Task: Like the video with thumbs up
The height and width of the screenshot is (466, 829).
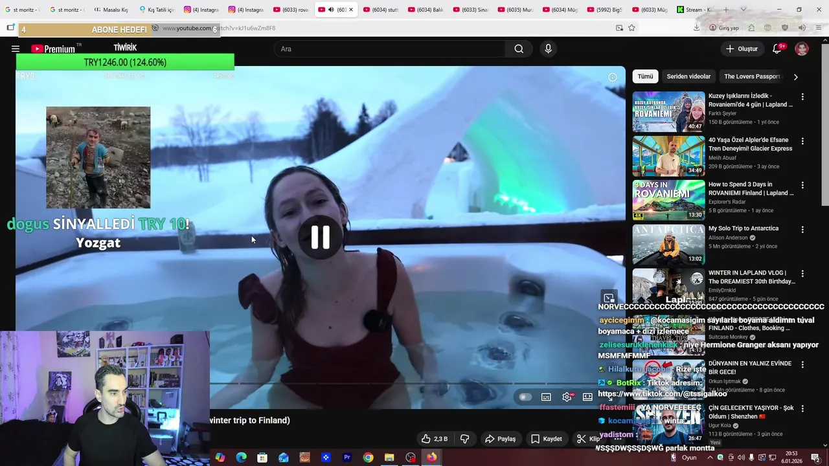Action: tap(435, 439)
